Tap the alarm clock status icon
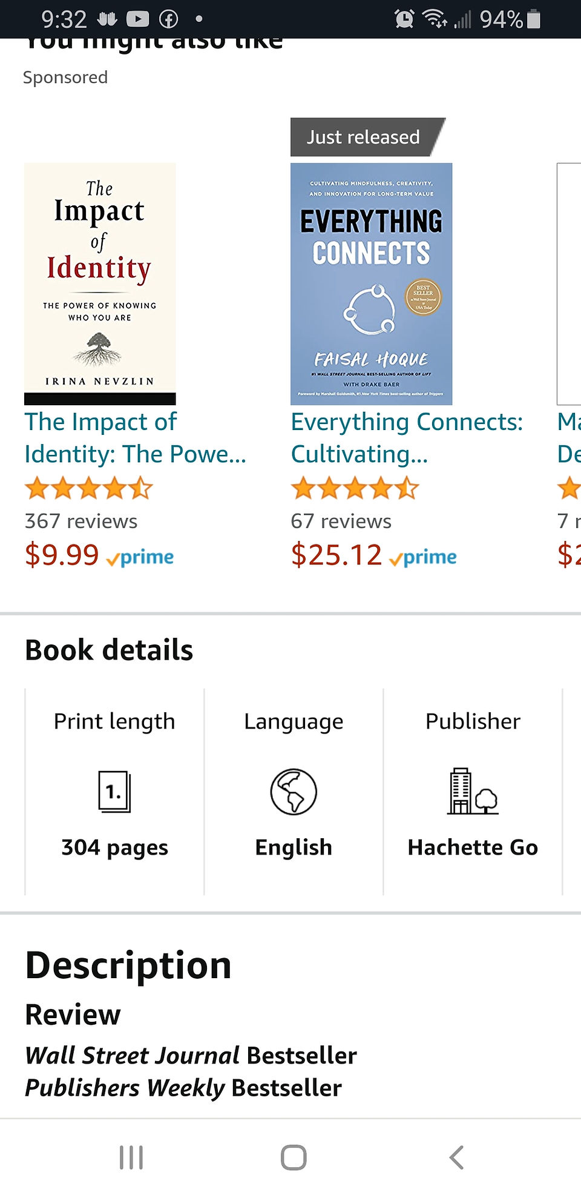The height and width of the screenshot is (1195, 581). [x=404, y=19]
